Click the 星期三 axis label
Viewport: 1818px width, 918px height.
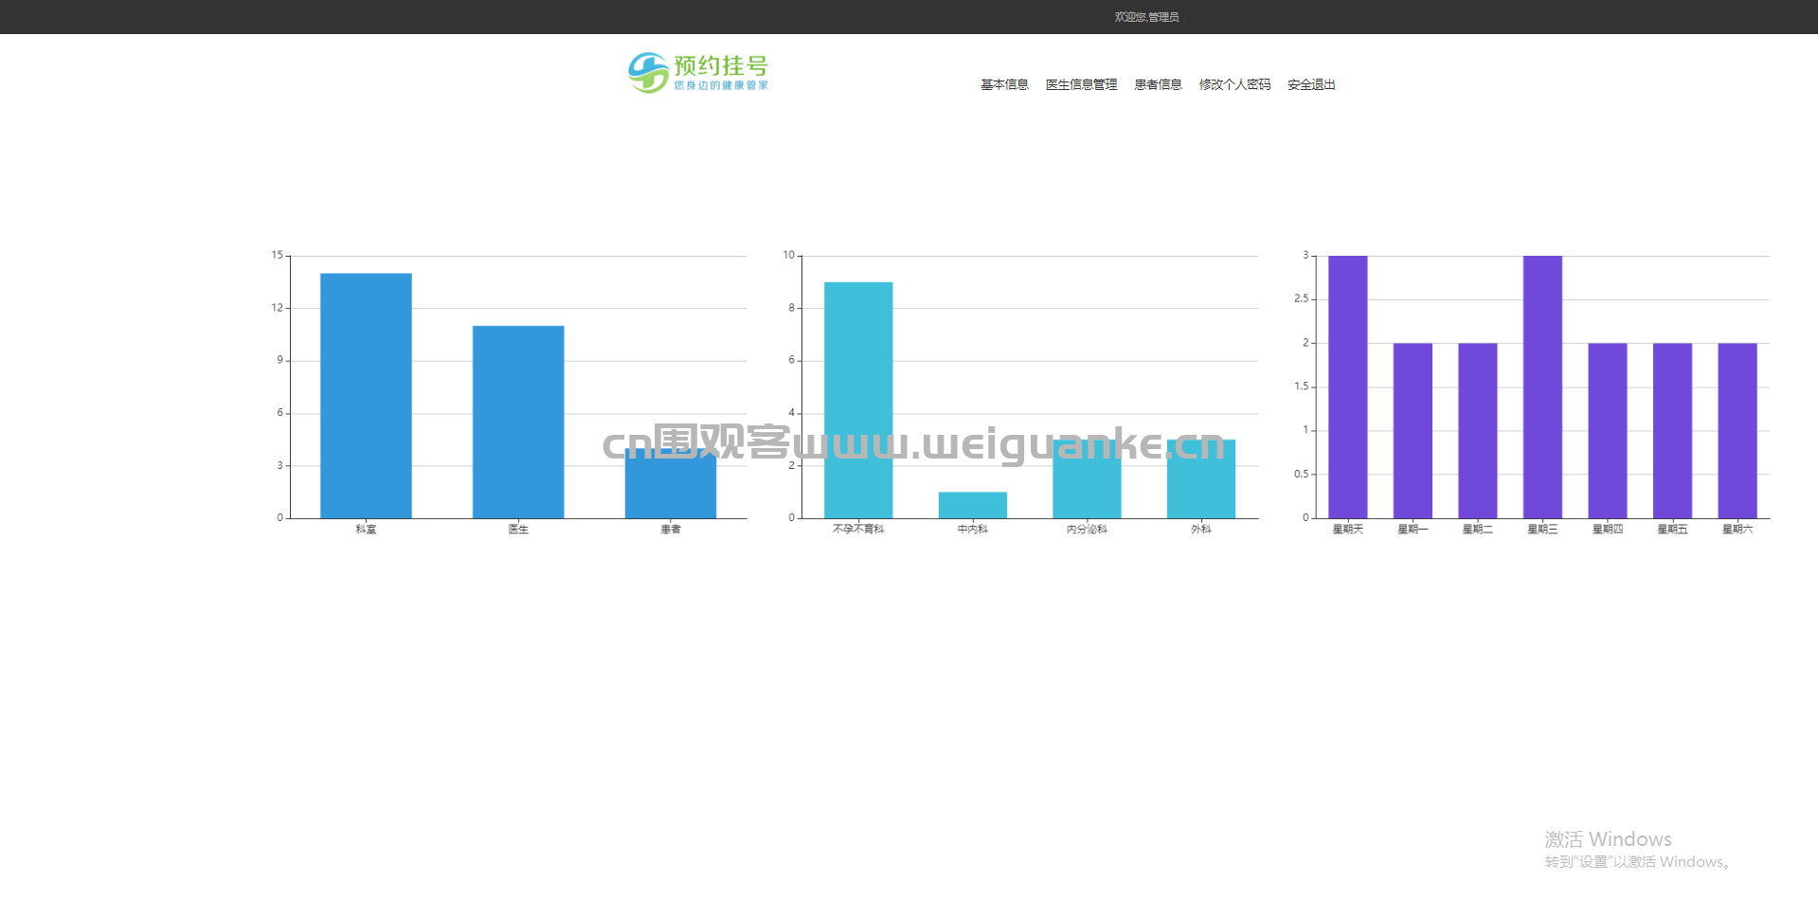[x=1542, y=530]
